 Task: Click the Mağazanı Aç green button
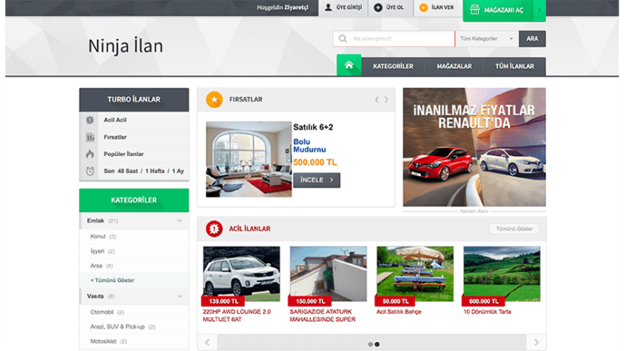point(504,11)
